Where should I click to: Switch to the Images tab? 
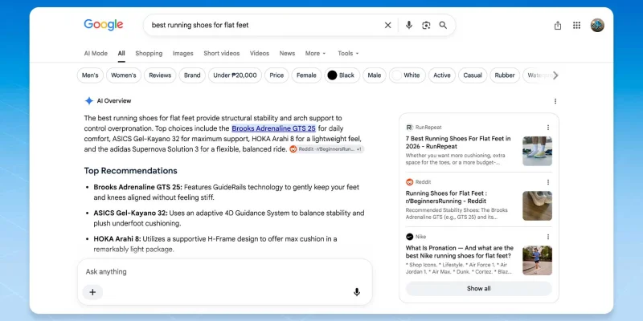pyautogui.click(x=183, y=53)
